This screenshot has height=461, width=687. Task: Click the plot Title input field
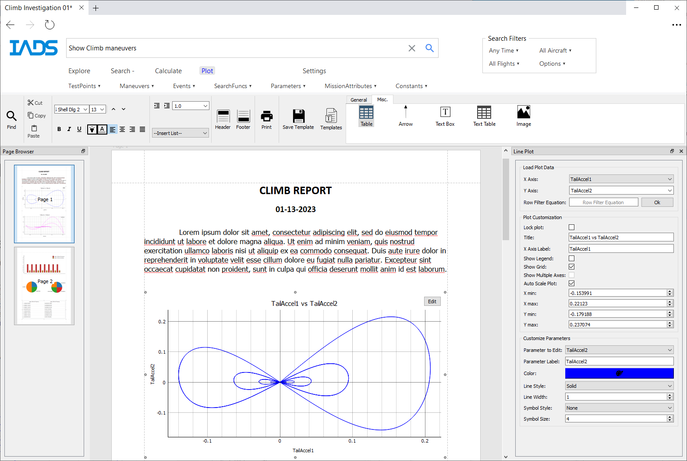621,237
